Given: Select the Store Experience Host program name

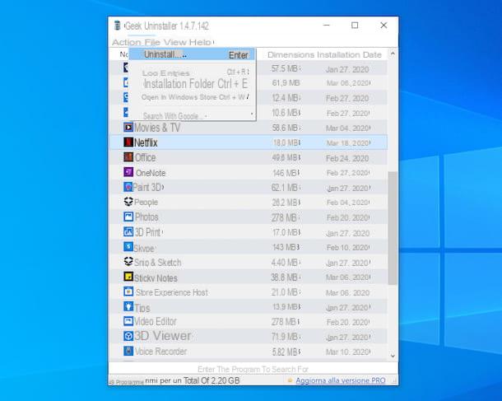Looking at the screenshot, I should [172, 292].
